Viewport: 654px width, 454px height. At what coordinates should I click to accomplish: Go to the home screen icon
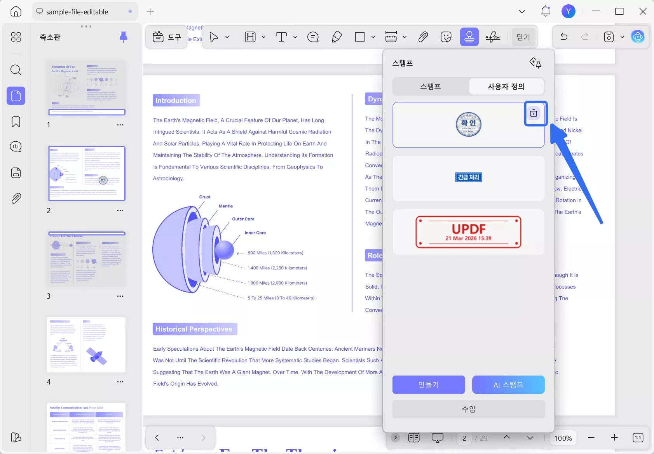coord(16,12)
